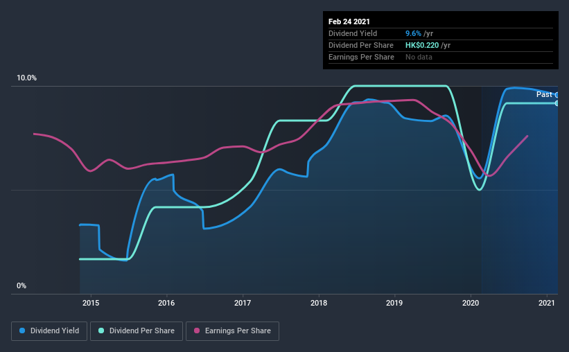Click the No data earnings value

pyautogui.click(x=419, y=57)
